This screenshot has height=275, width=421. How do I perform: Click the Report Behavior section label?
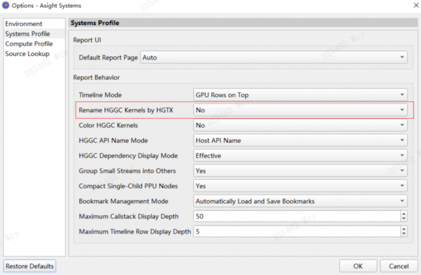click(96, 77)
